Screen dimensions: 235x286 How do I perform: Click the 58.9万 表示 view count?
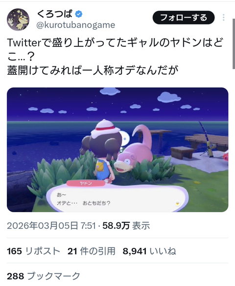[x=126, y=226]
